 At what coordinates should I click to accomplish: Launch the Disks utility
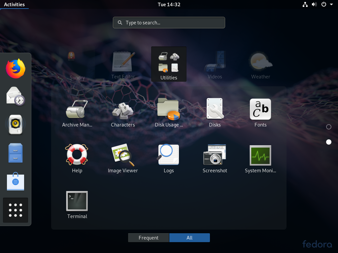click(x=215, y=113)
